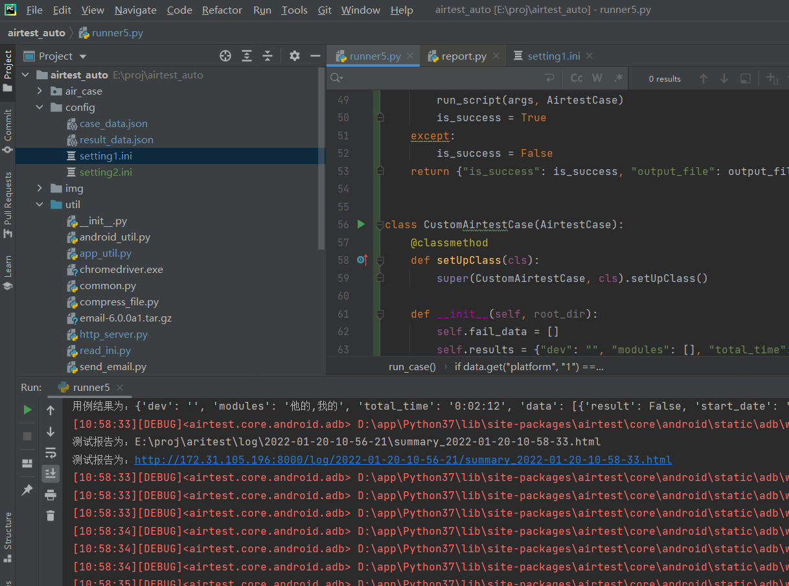The width and height of the screenshot is (789, 586).
Task: Fold setUpClass method at line 58 marker
Action: [380, 260]
